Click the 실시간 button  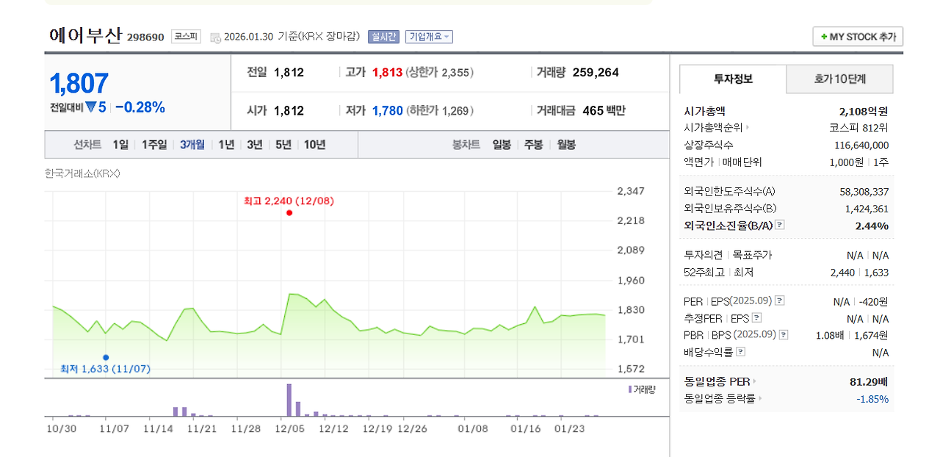point(382,36)
